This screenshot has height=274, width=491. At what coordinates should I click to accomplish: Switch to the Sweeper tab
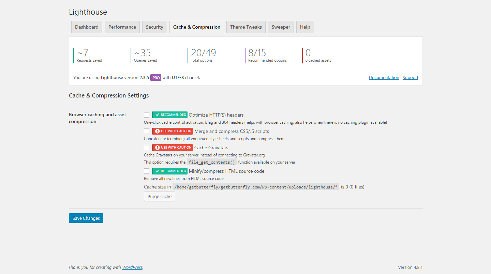point(281,27)
